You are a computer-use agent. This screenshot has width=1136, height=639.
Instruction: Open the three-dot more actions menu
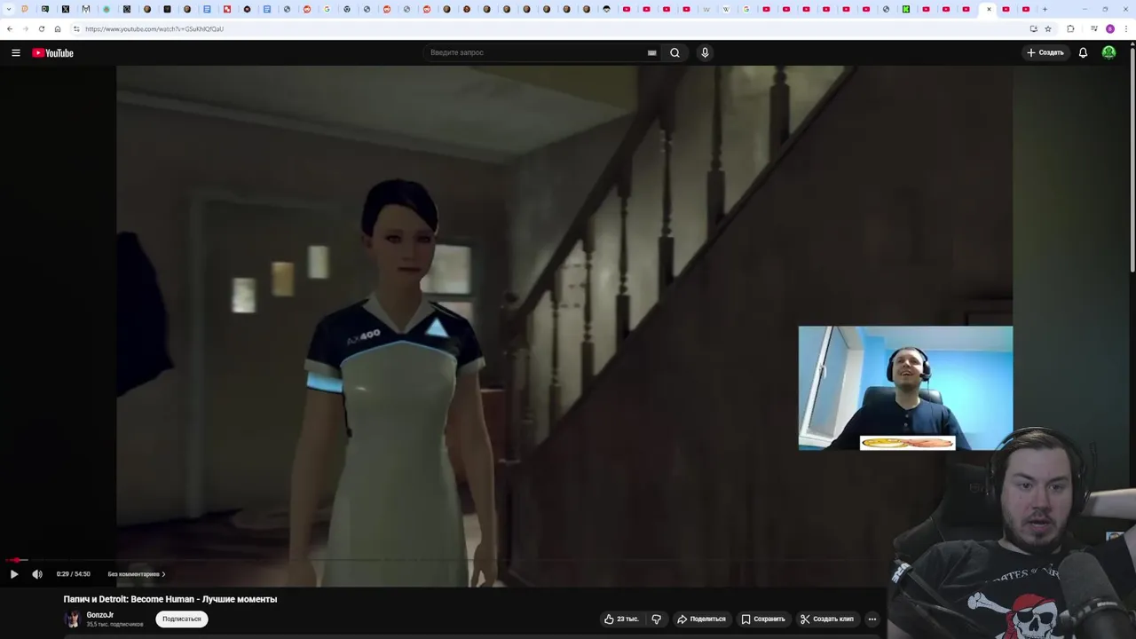point(872,619)
